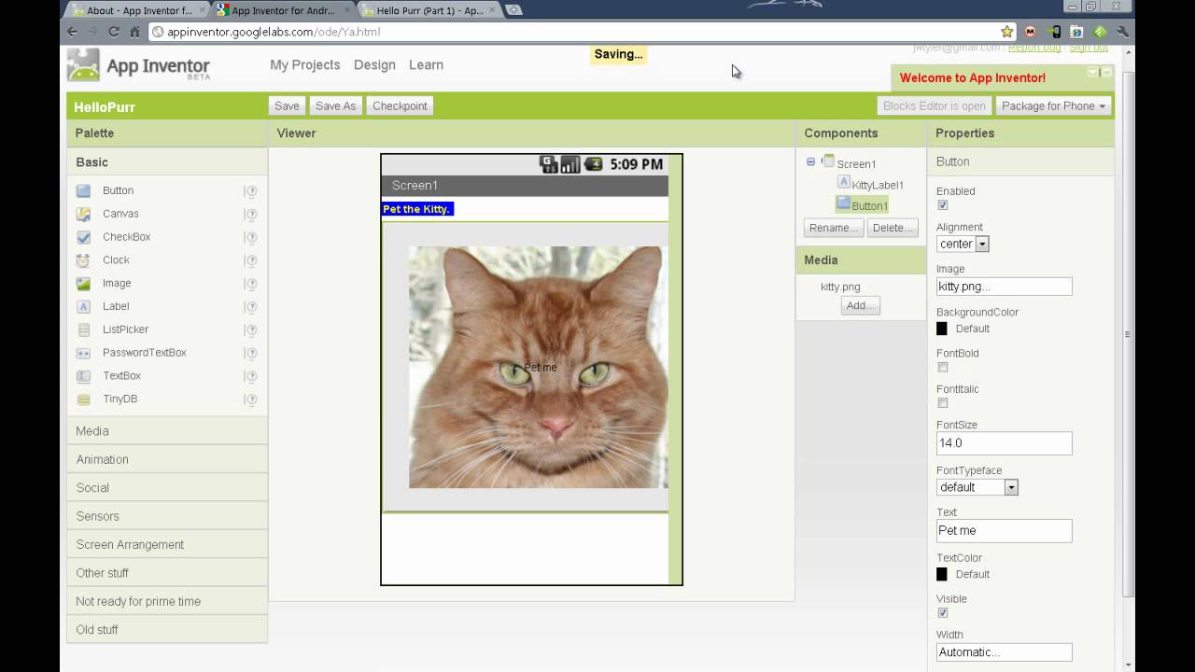Click the Image palette icon
1195x672 pixels.
pos(84,284)
